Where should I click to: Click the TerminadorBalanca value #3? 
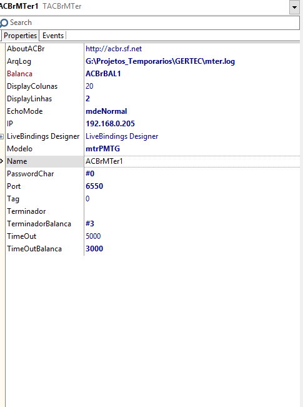(90, 224)
